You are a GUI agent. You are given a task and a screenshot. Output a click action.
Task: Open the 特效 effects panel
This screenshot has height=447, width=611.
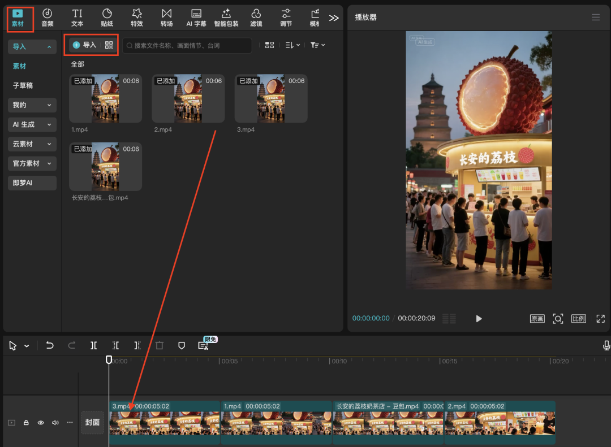point(137,18)
